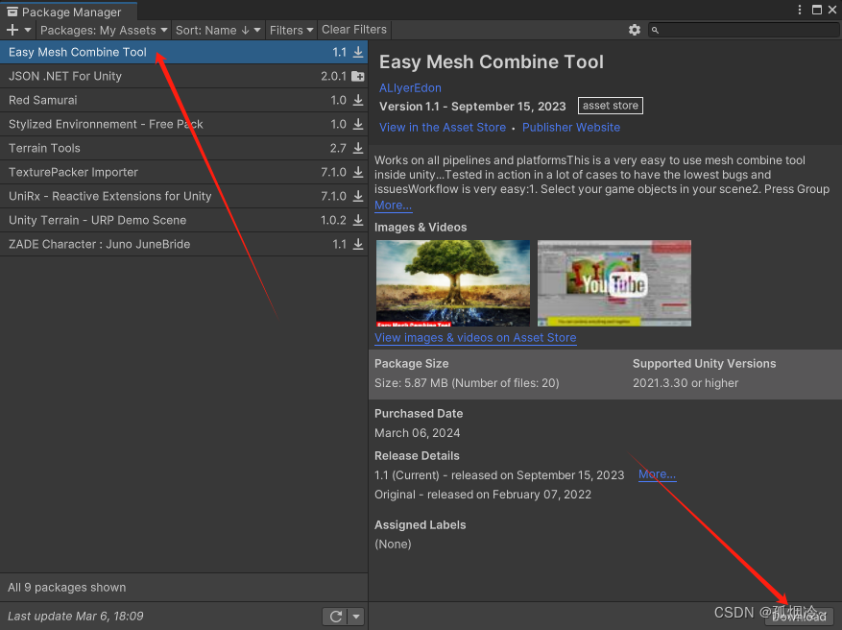Click 2021.3.30 or higher version text

pos(686,383)
